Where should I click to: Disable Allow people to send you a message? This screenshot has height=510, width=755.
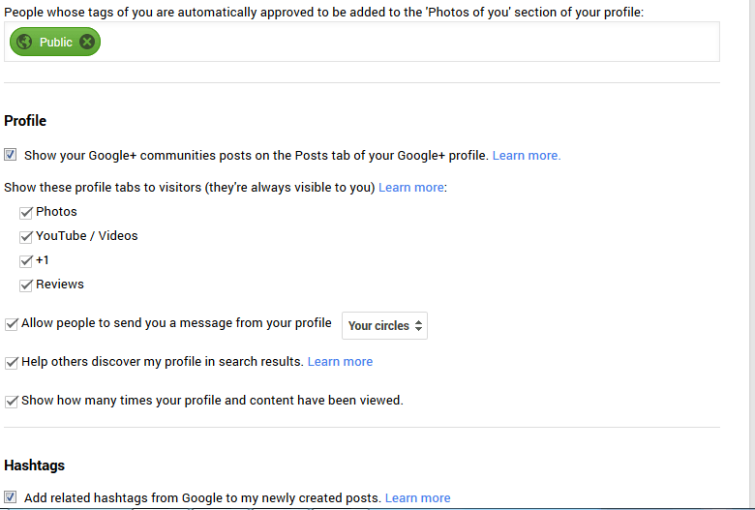(11, 323)
